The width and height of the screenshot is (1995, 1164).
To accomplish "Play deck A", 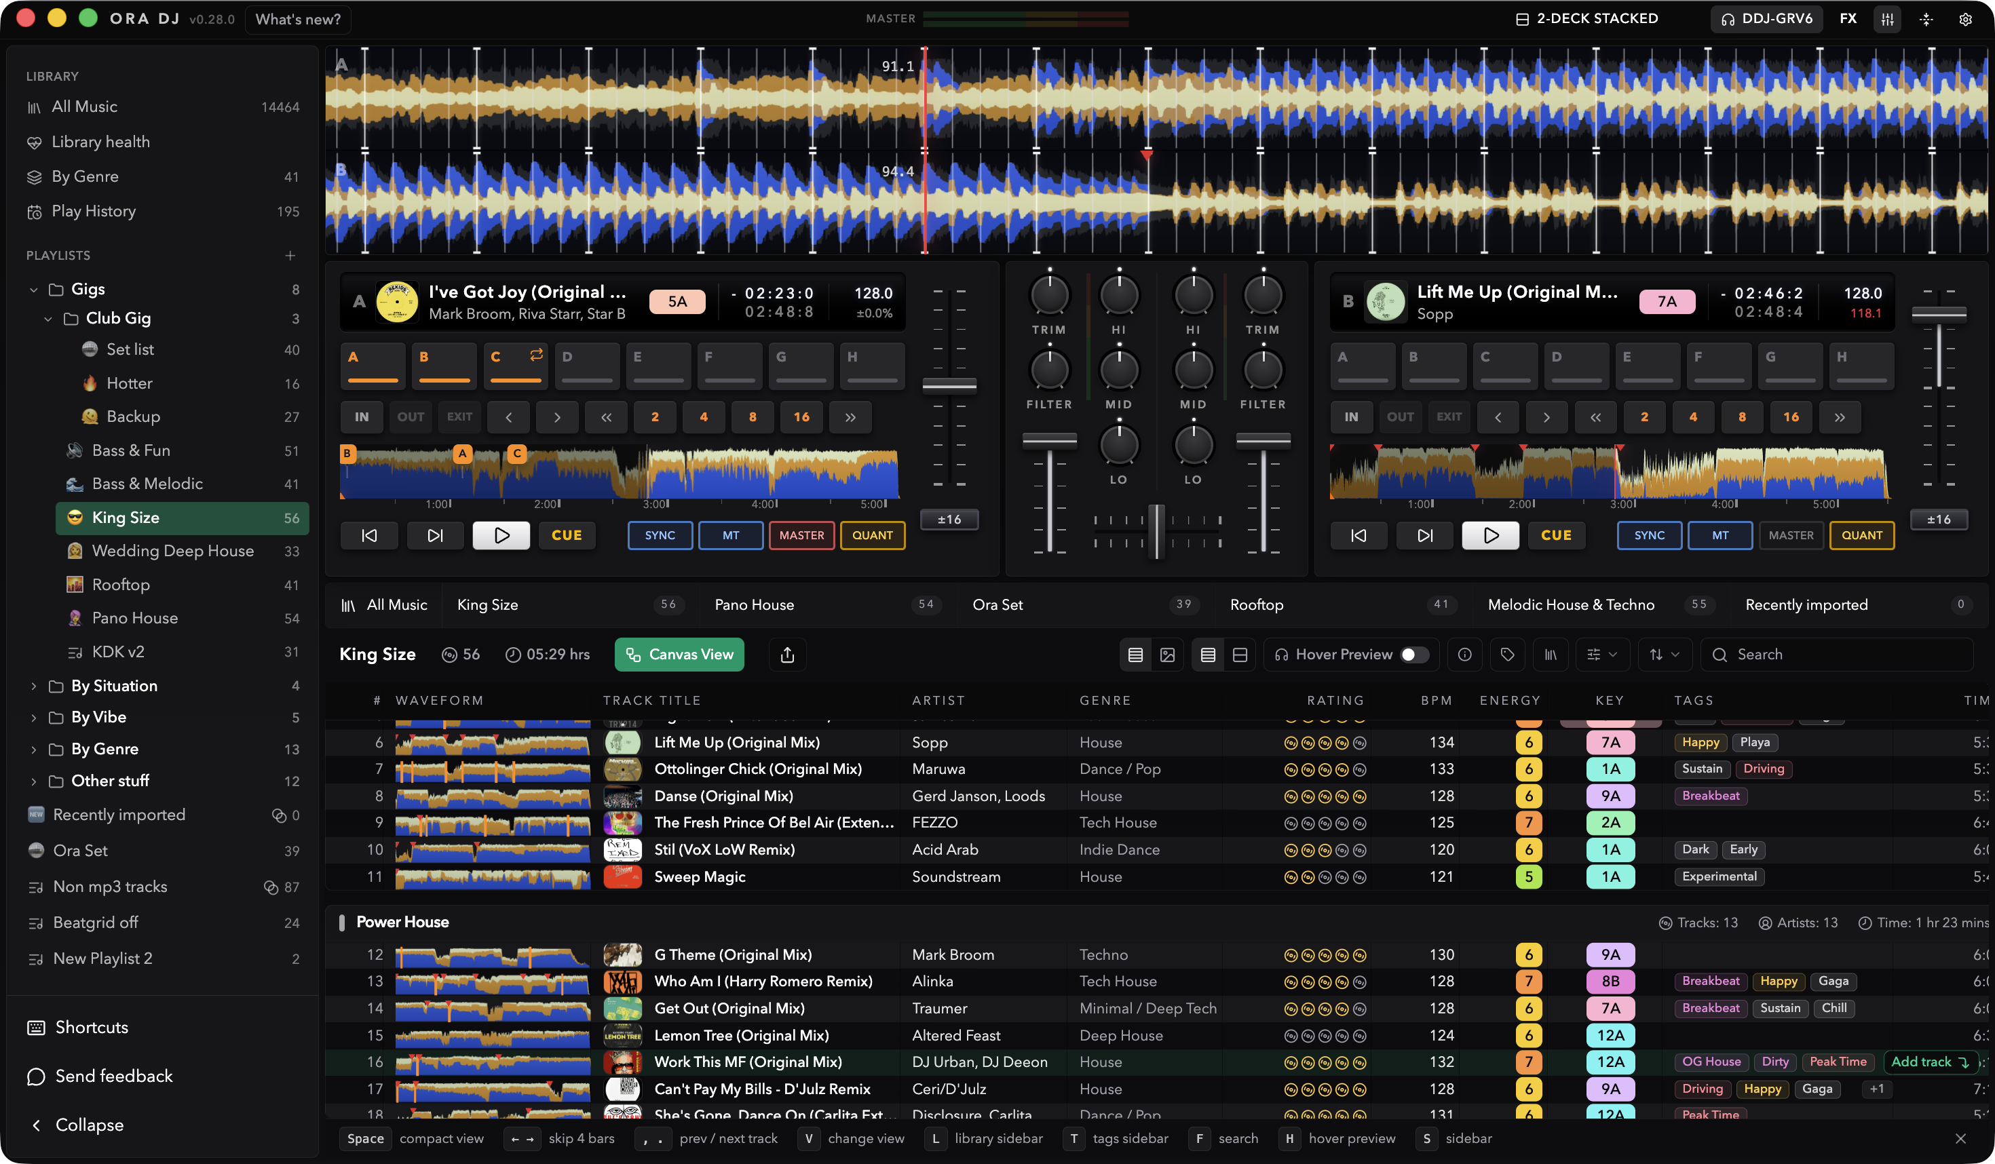I will pyautogui.click(x=501, y=536).
